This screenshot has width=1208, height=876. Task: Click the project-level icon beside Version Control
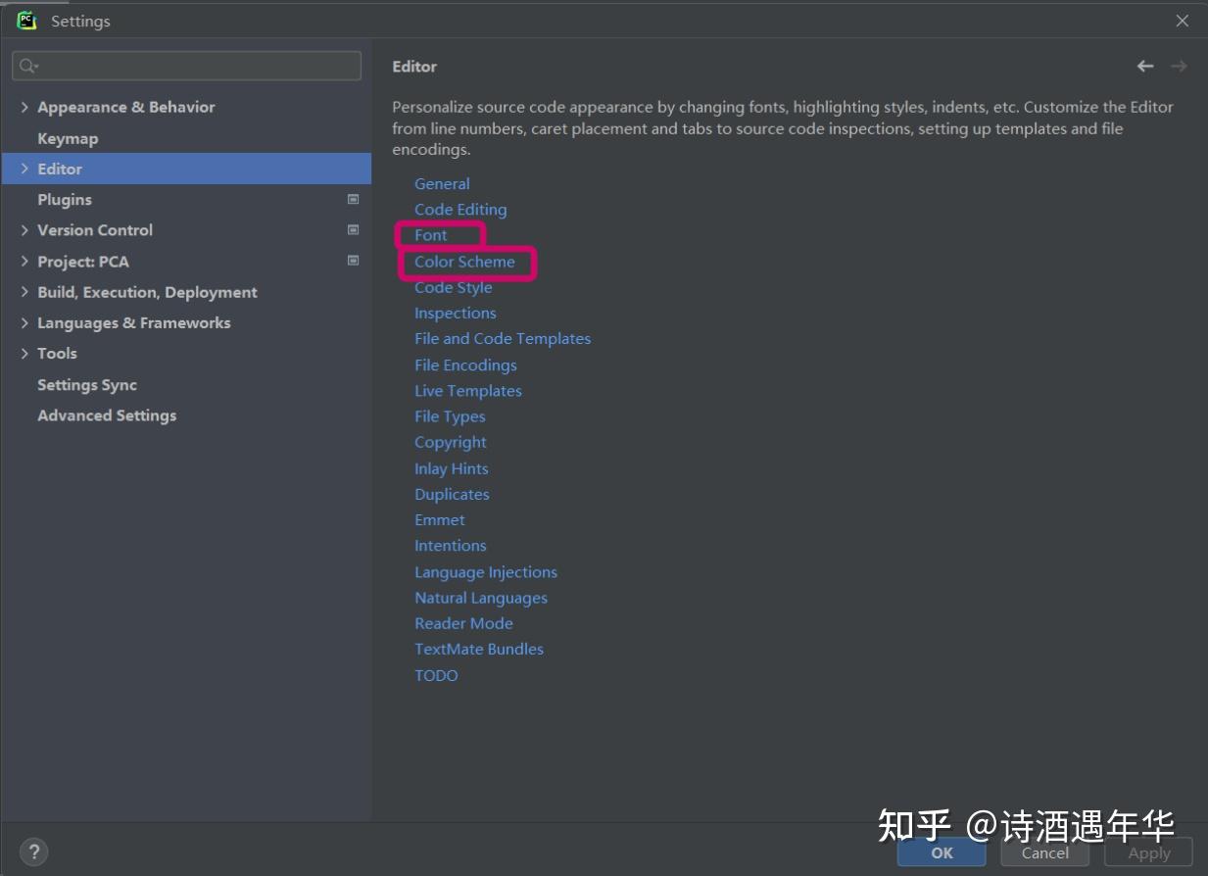(354, 230)
